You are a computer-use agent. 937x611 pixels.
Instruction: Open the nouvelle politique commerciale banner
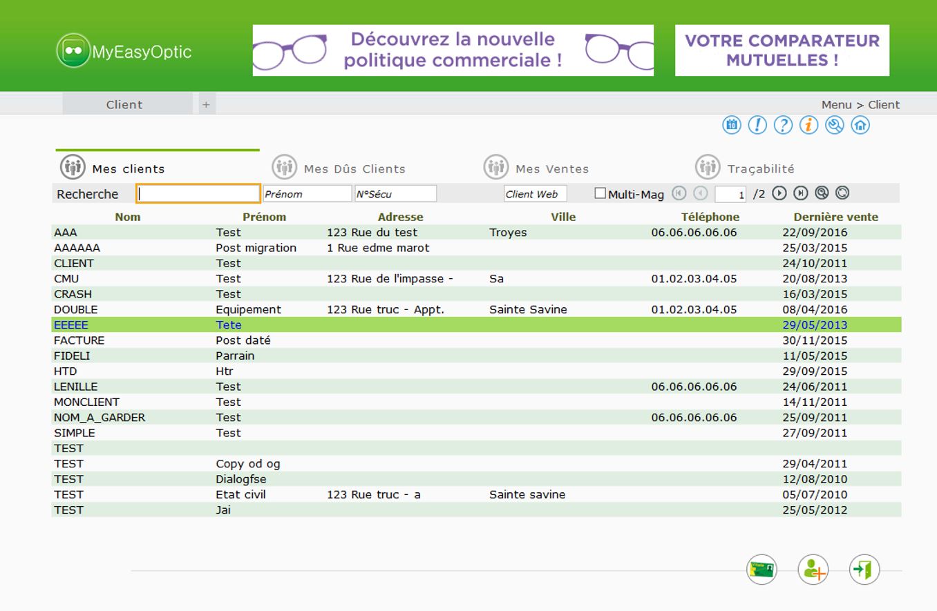click(453, 50)
